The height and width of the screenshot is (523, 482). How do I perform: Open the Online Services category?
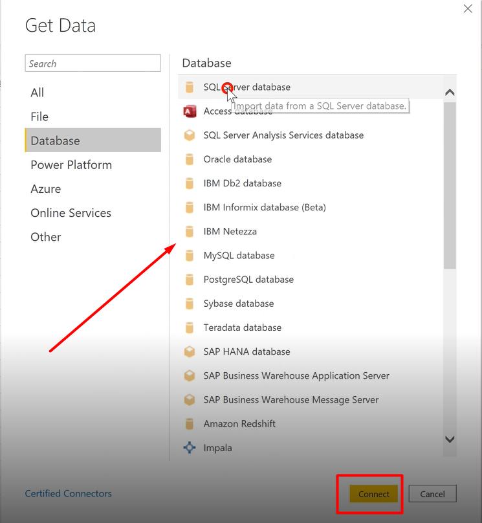pyautogui.click(x=71, y=212)
